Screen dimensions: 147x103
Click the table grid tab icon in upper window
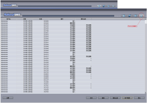click(109, 6)
